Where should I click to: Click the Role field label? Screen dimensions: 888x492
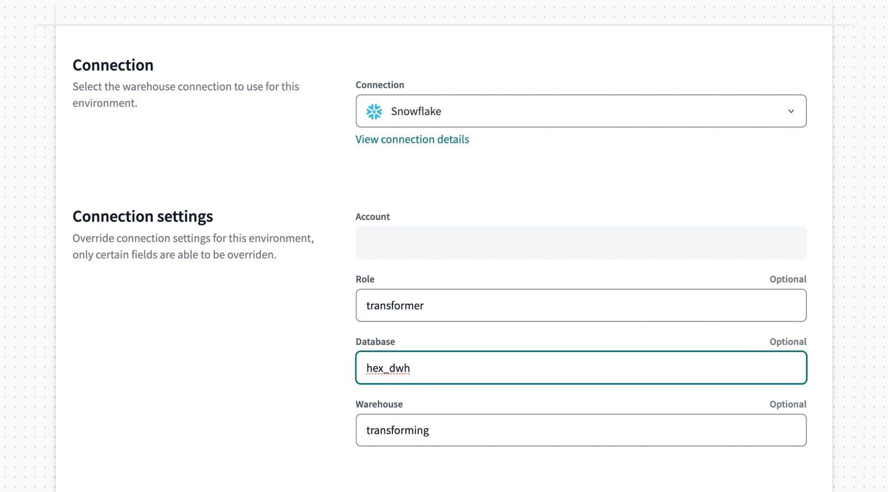pos(365,279)
